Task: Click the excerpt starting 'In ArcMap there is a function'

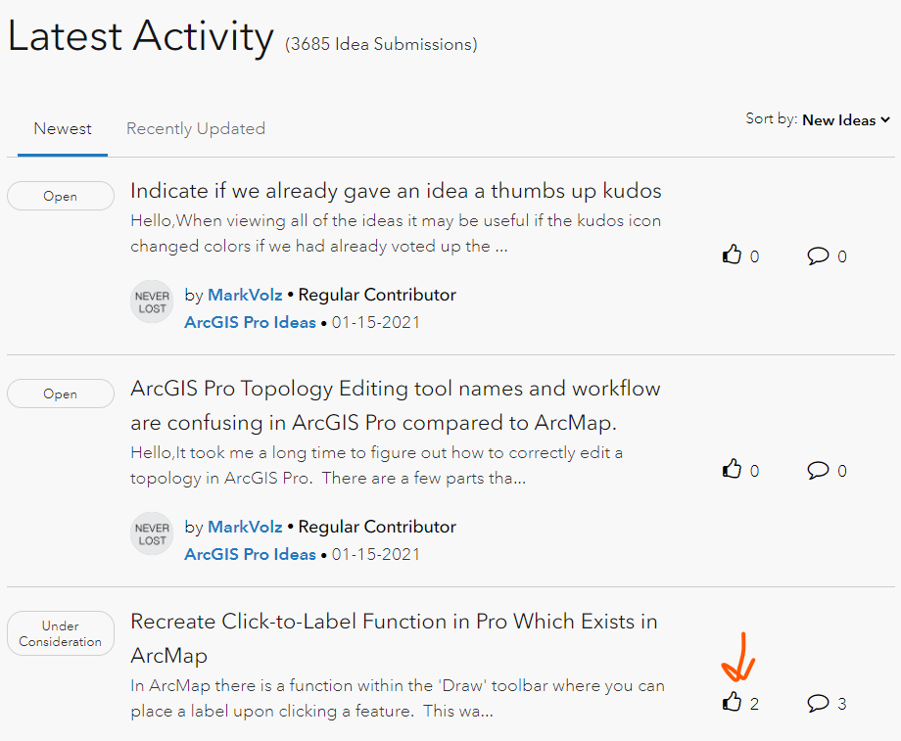Action: click(x=398, y=698)
